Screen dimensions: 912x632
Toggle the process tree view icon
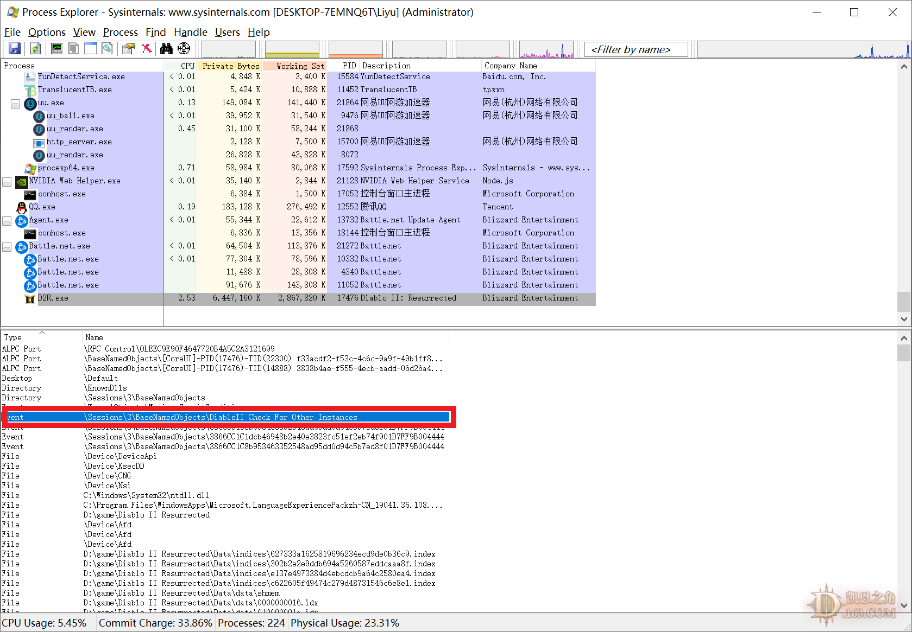[x=73, y=49]
